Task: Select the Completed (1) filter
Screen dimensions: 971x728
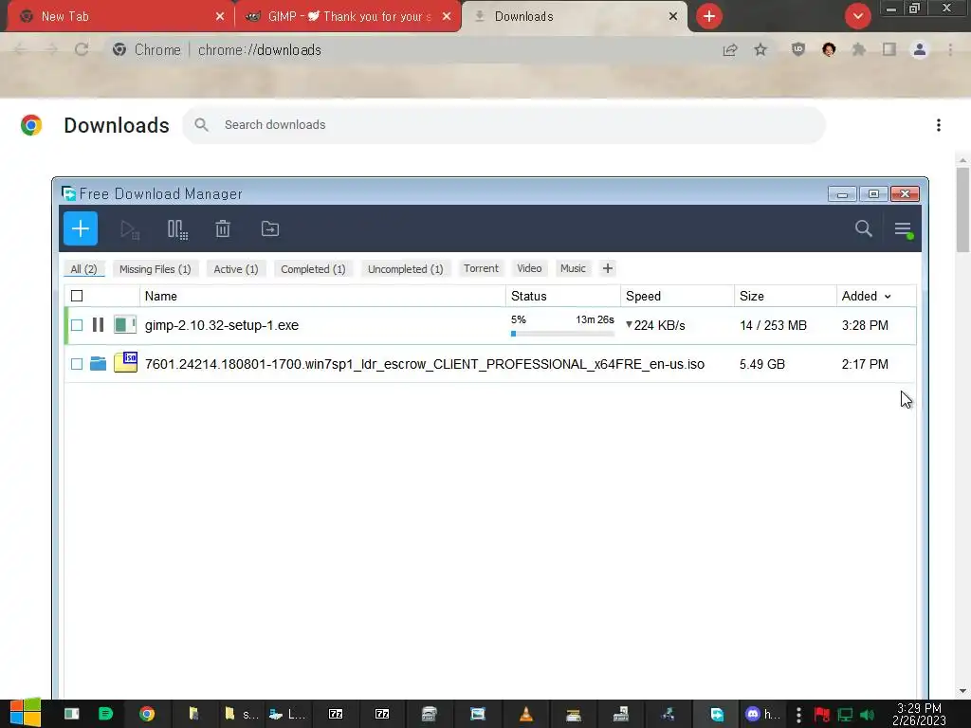Action: click(x=313, y=269)
